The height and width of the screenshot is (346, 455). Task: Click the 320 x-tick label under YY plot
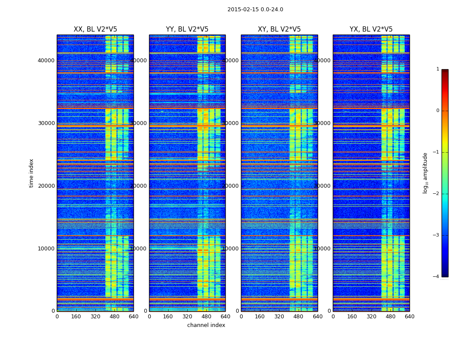pos(187,317)
